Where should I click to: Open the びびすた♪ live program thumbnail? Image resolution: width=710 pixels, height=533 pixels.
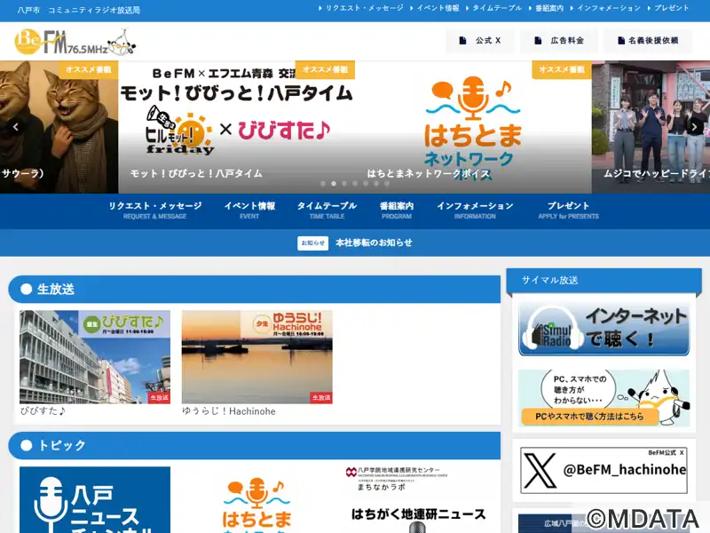pos(95,357)
